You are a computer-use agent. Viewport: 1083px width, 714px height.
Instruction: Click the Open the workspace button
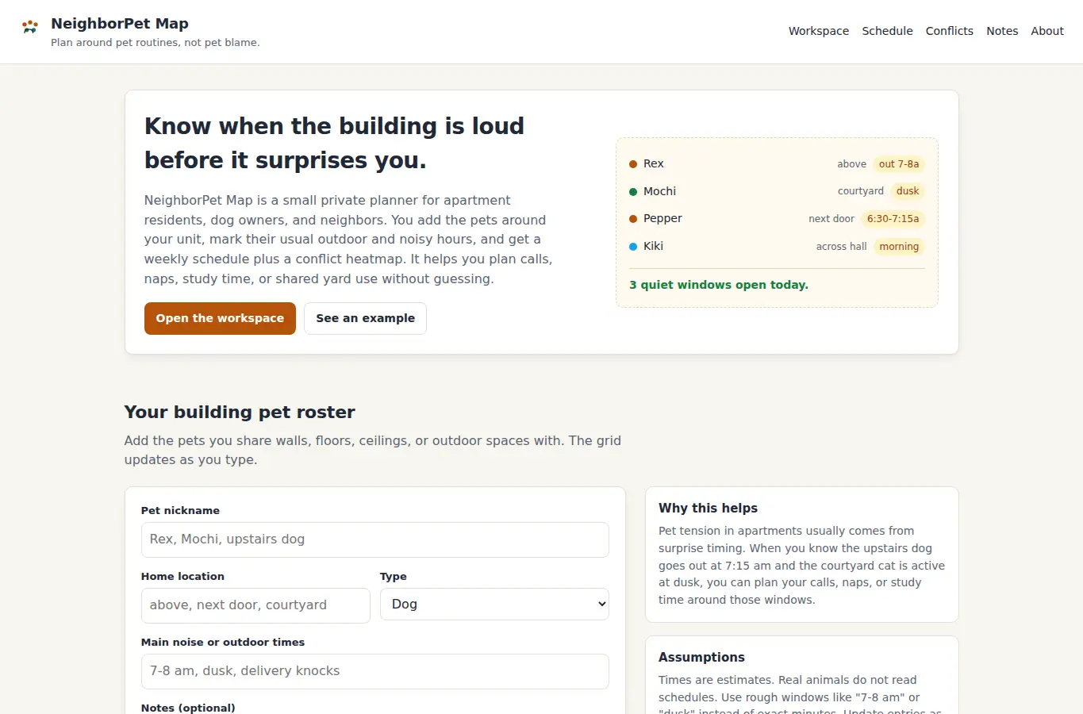pyautogui.click(x=220, y=318)
